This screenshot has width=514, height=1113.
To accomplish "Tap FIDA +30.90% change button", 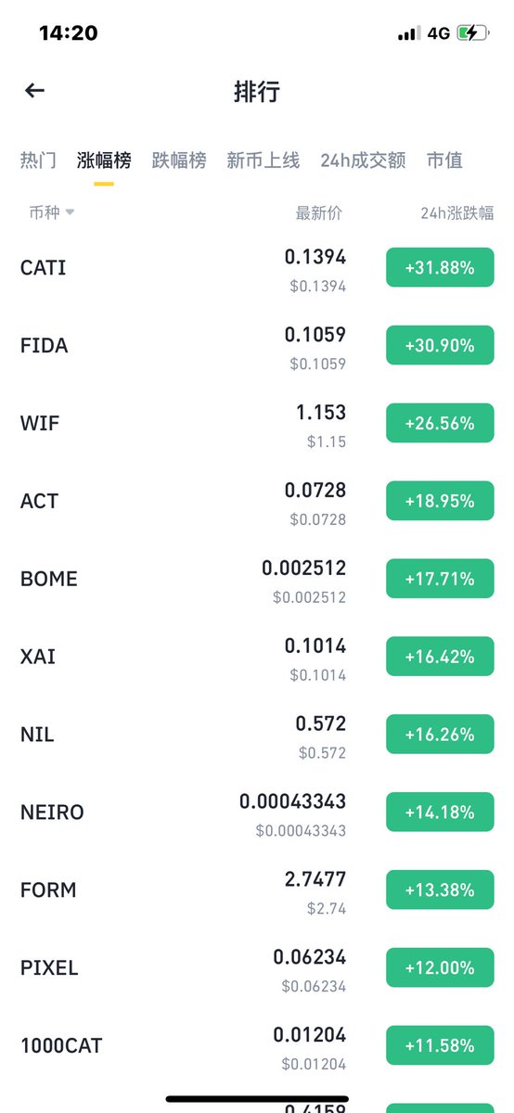I will pyautogui.click(x=440, y=346).
